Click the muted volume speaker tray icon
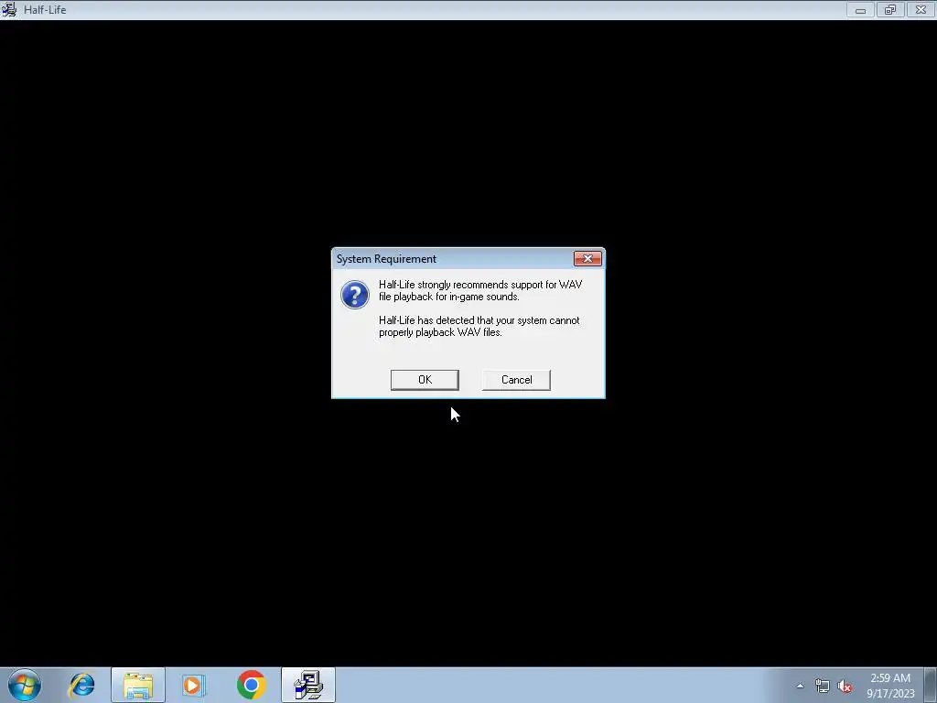 point(845,686)
